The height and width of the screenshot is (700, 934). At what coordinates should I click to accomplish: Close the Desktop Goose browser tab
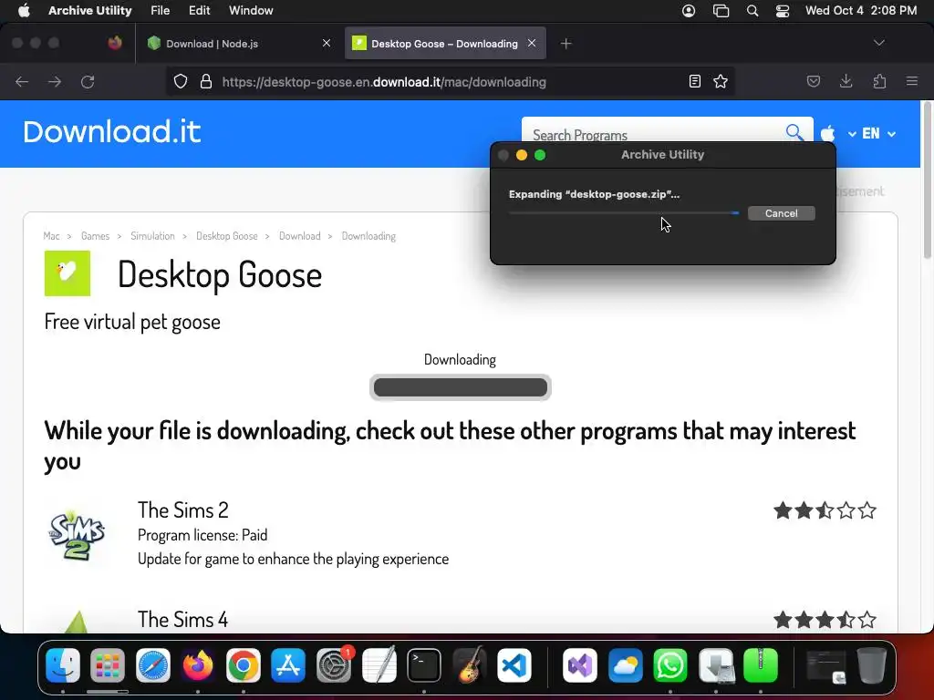coord(532,44)
